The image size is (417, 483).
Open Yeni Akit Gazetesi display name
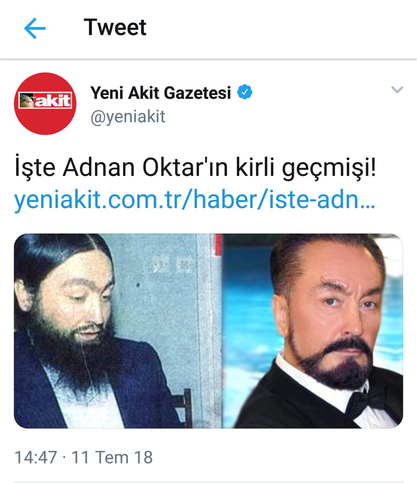(x=161, y=93)
